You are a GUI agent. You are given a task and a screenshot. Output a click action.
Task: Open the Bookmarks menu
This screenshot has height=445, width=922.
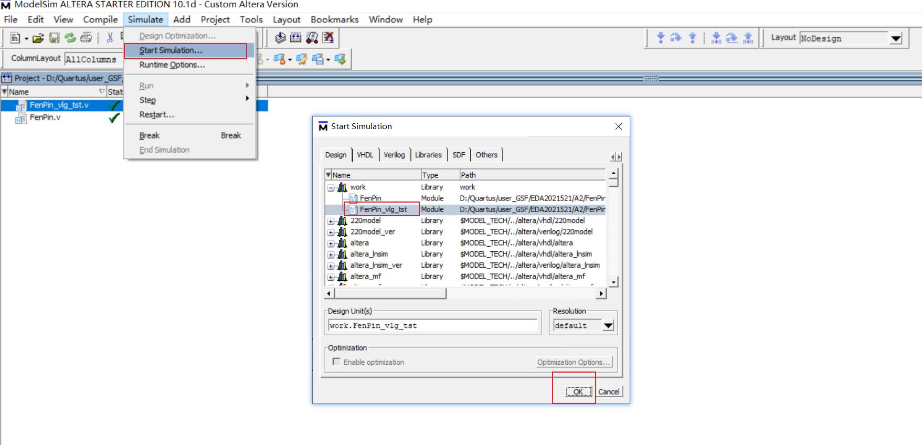click(x=335, y=19)
